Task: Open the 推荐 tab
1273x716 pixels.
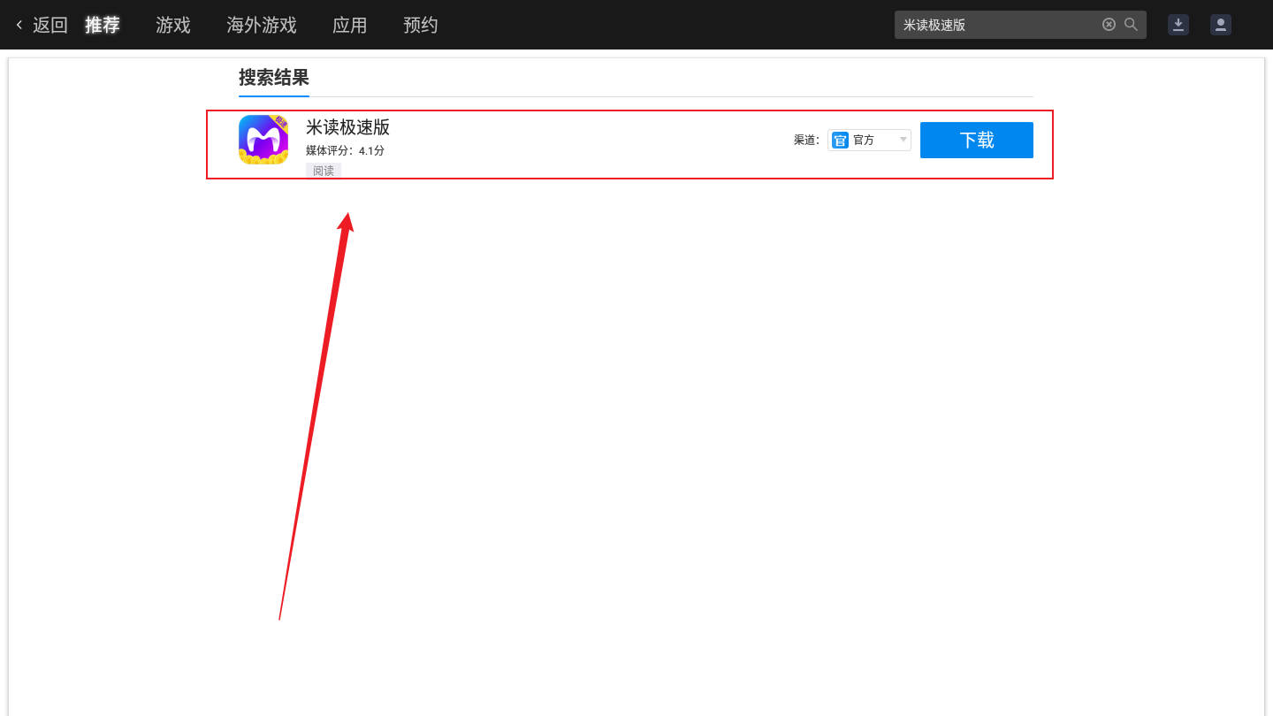Action: click(103, 25)
